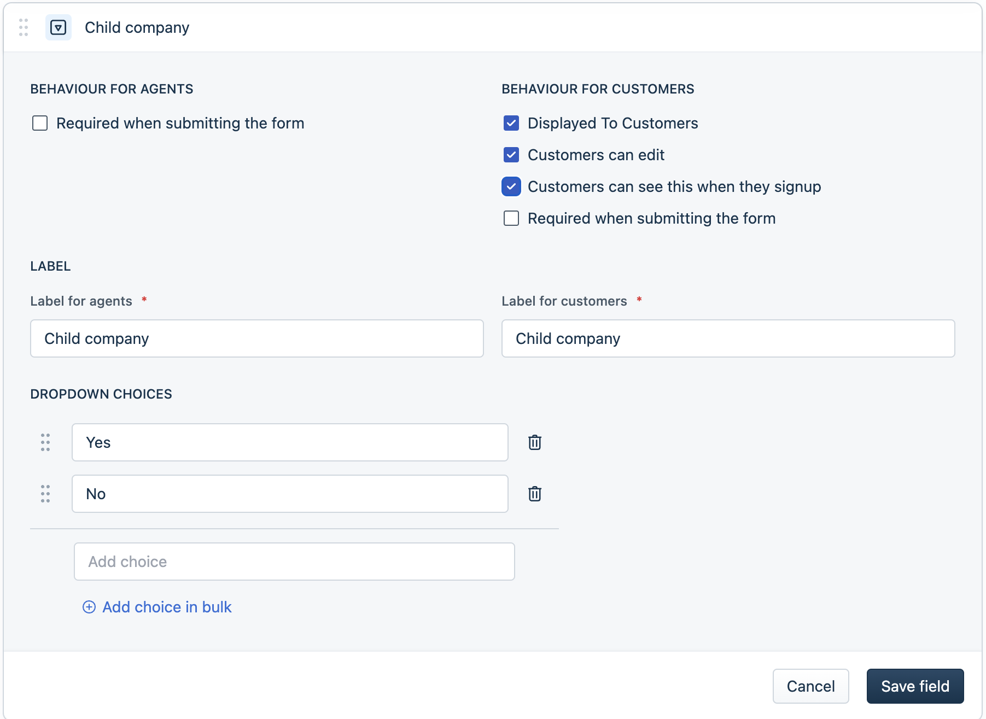Focus the Label for customers input
986x719 pixels.
click(x=728, y=338)
